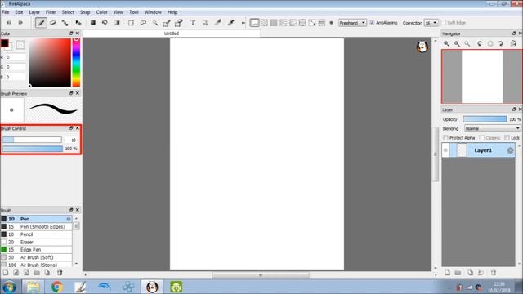Enable the layer Lock checkbox
Viewport: 523px width, 294px height.
507,138
